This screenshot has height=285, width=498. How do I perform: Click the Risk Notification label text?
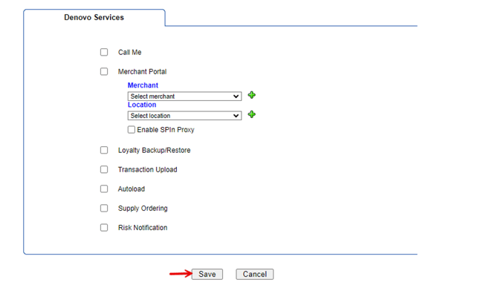click(x=143, y=228)
